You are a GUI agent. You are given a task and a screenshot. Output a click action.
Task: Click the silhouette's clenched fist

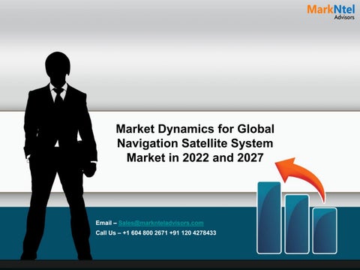coord(90,169)
